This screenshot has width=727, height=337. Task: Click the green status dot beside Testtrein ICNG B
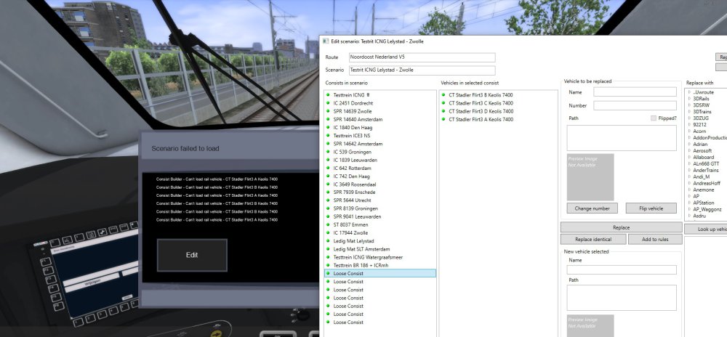(x=328, y=95)
